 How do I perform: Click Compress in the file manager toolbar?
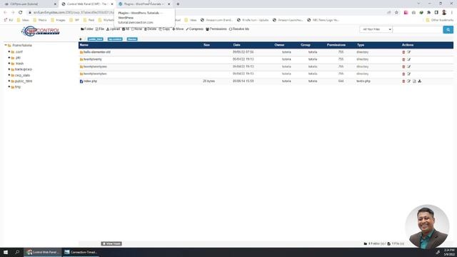point(194,29)
